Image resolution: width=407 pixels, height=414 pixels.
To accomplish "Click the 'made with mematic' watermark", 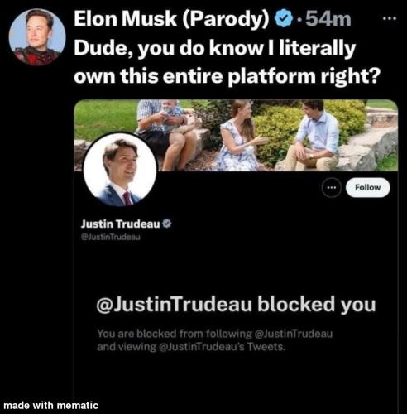I will tap(51, 405).
